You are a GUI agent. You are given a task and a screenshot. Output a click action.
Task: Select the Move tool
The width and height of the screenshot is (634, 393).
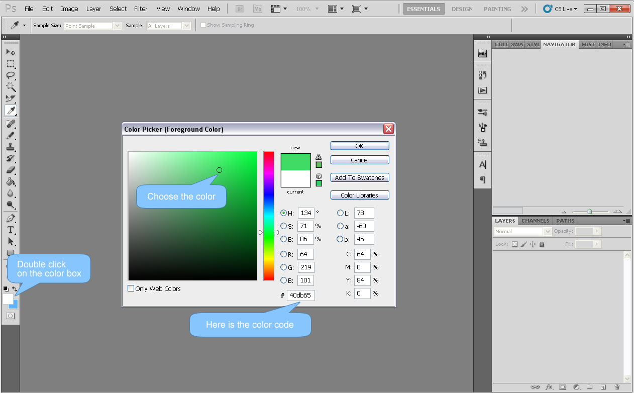pyautogui.click(x=11, y=52)
